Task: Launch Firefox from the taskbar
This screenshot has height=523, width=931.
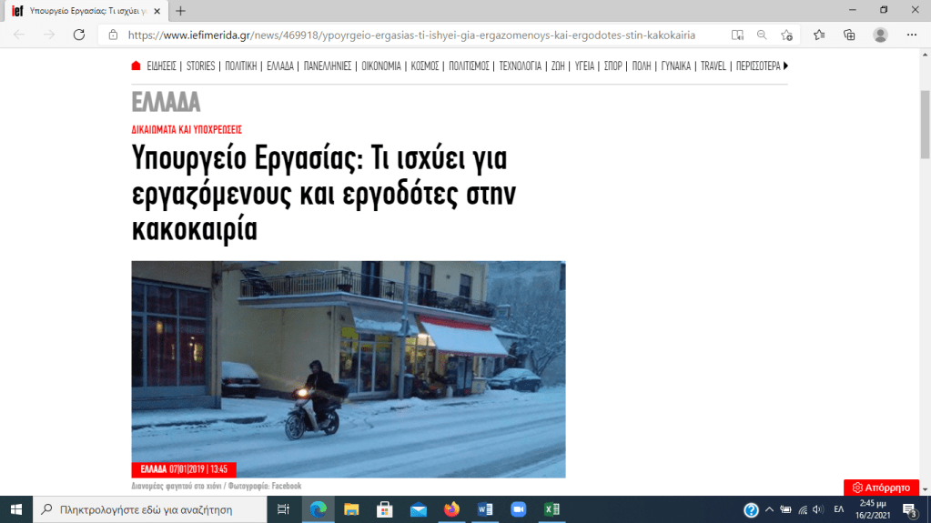Action: (451, 509)
